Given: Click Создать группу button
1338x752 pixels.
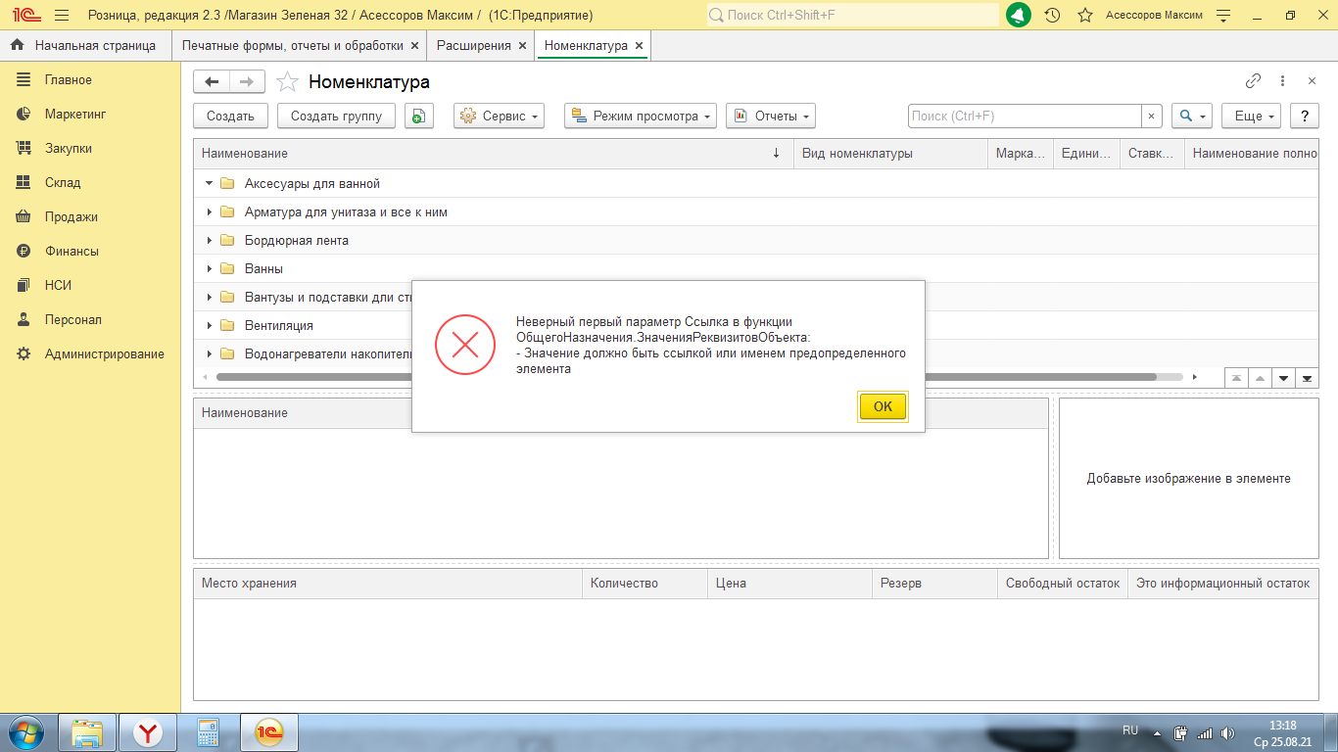Looking at the screenshot, I should click(336, 116).
